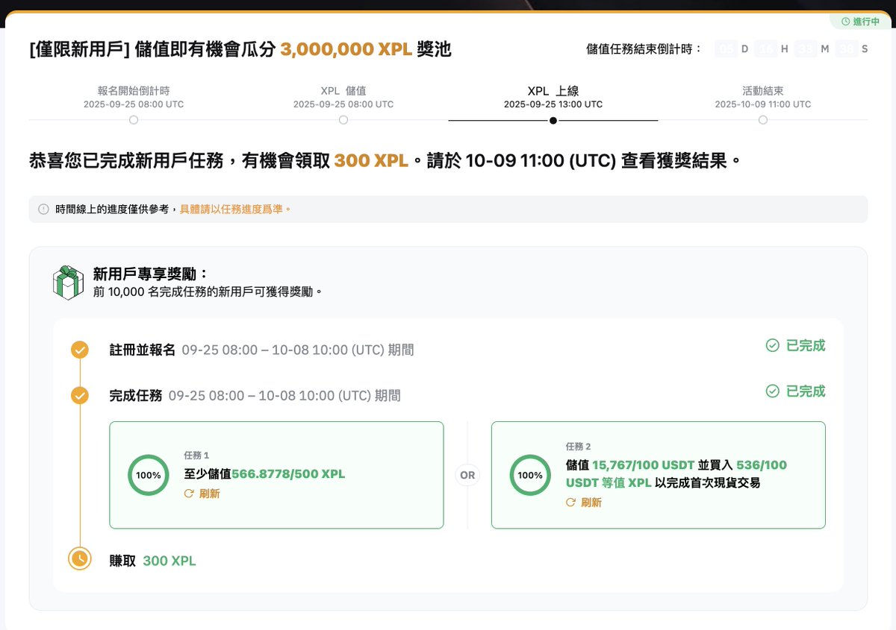This screenshot has height=630, width=896.
Task: Click the 報名開始倒計時 stage label
Action: 134,91
